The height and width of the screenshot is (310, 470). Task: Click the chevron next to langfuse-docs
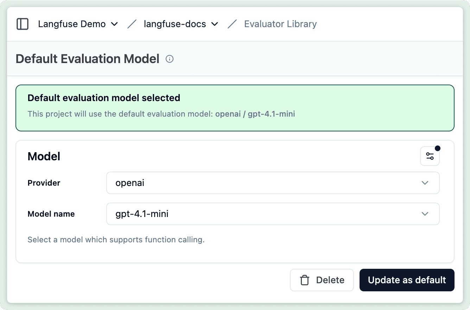click(215, 24)
